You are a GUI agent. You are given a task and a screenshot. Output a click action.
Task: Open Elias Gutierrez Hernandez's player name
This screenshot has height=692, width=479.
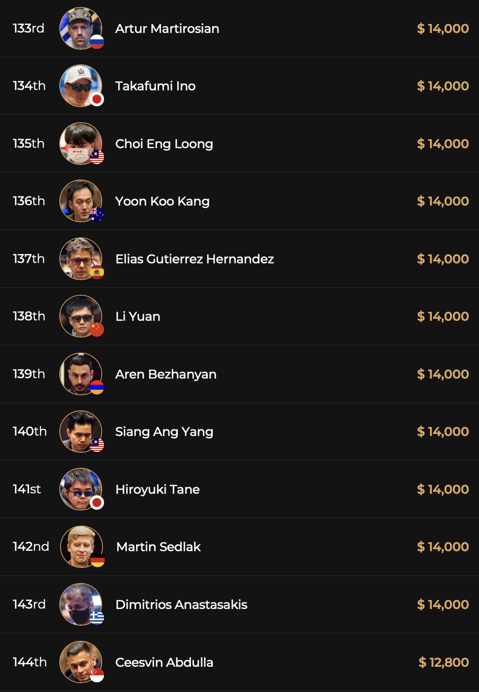click(x=194, y=259)
